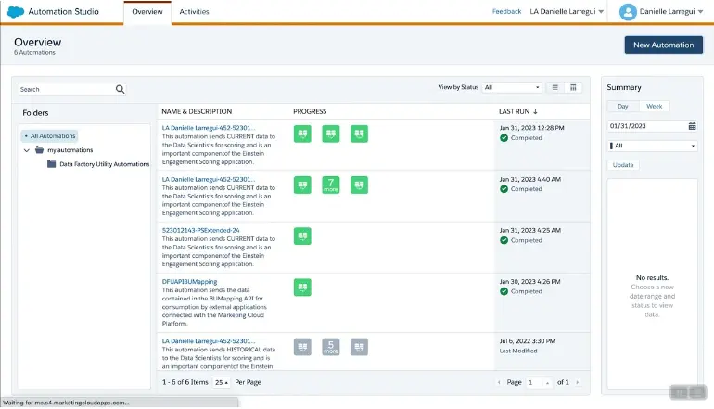Select my automations folder label
This screenshot has width=714, height=409.
point(70,150)
